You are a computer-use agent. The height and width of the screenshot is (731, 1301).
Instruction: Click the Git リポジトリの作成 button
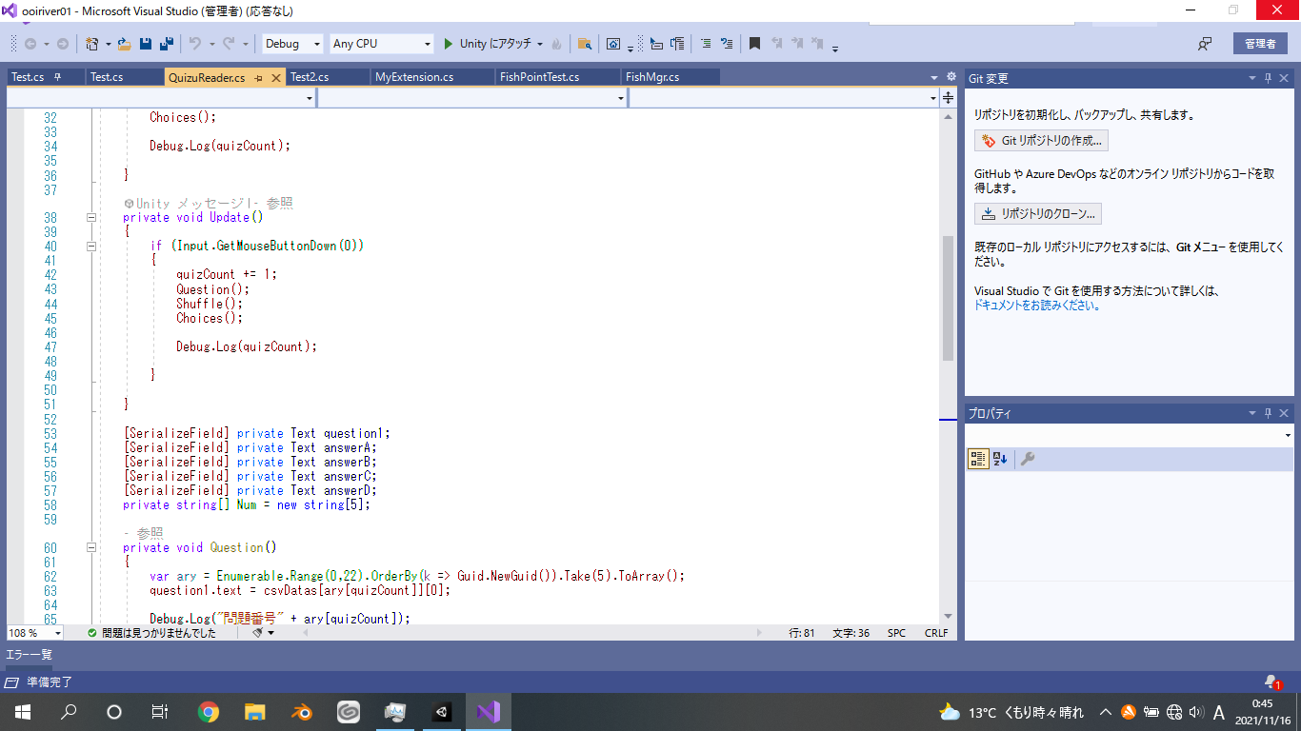click(x=1041, y=140)
